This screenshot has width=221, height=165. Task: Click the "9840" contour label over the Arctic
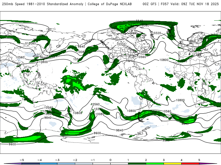[x=139, y=21]
